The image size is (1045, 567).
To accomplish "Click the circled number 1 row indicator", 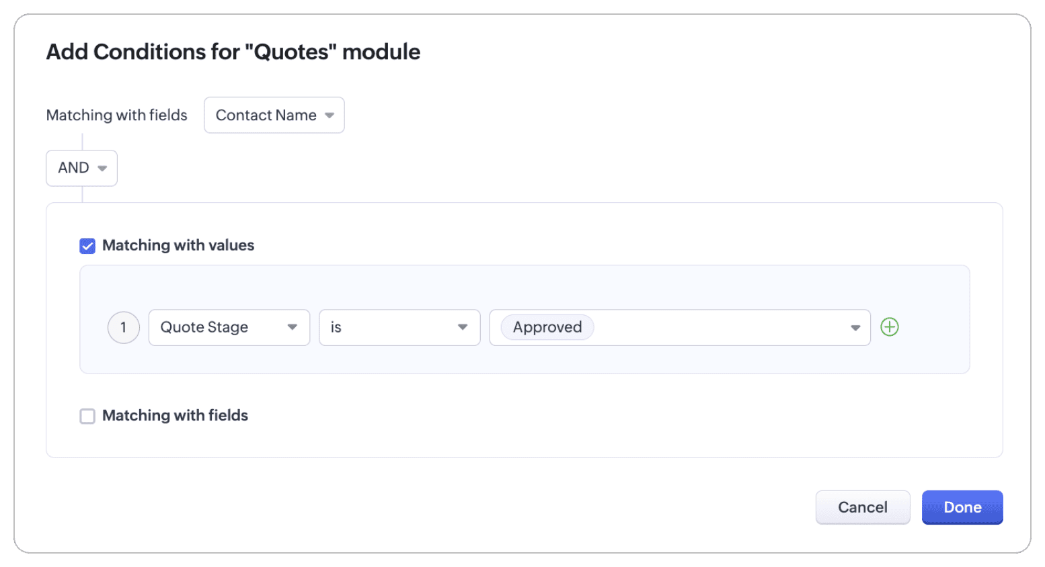I will tap(123, 327).
